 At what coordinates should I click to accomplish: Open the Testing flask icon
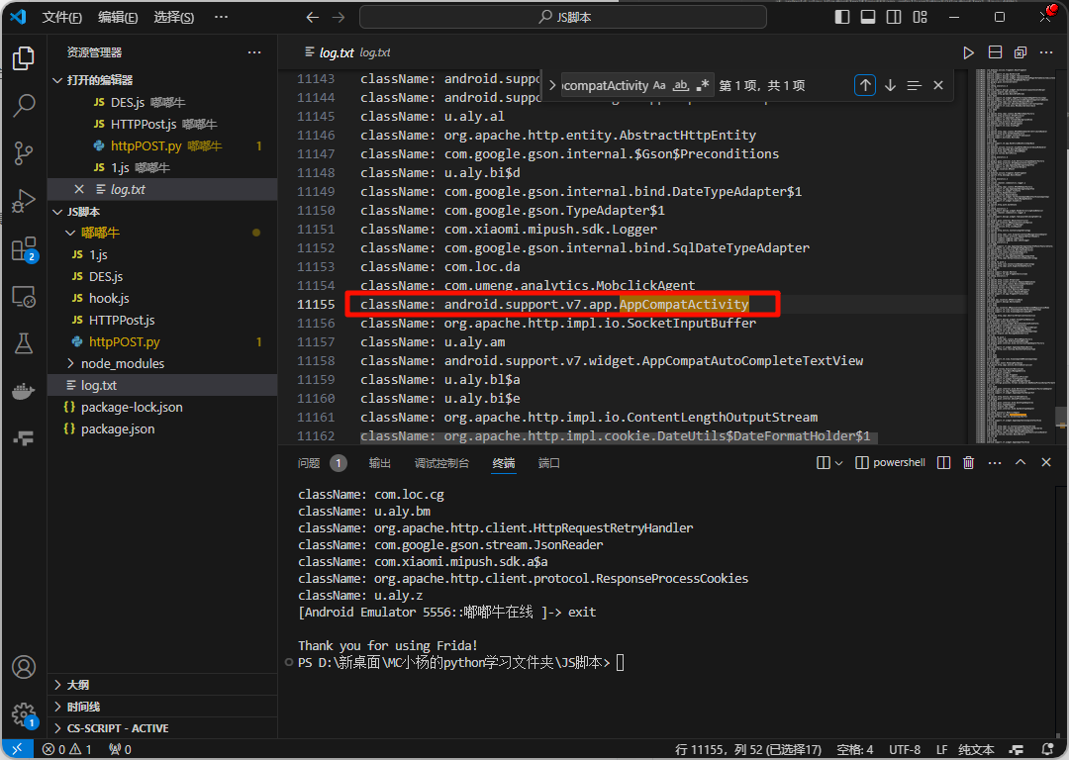(24, 343)
